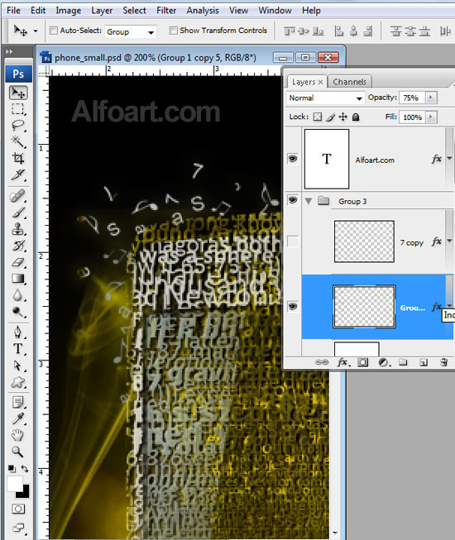Select the Crop tool
Viewport: 455px width, 540px height.
click(17, 158)
